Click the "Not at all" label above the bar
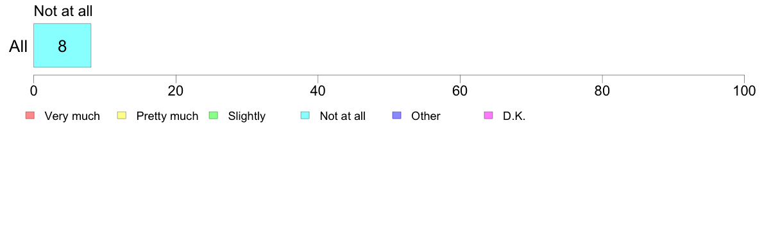This screenshot has width=762, height=236. [63, 11]
